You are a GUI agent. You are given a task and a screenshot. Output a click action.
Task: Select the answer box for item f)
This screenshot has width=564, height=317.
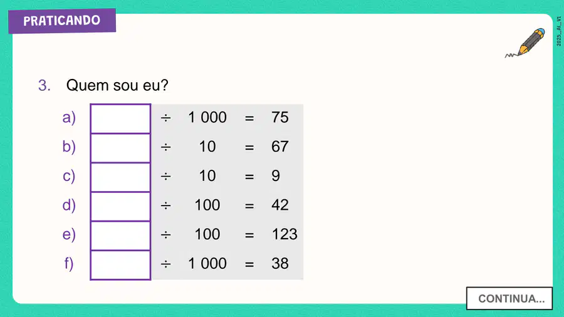[x=120, y=265]
